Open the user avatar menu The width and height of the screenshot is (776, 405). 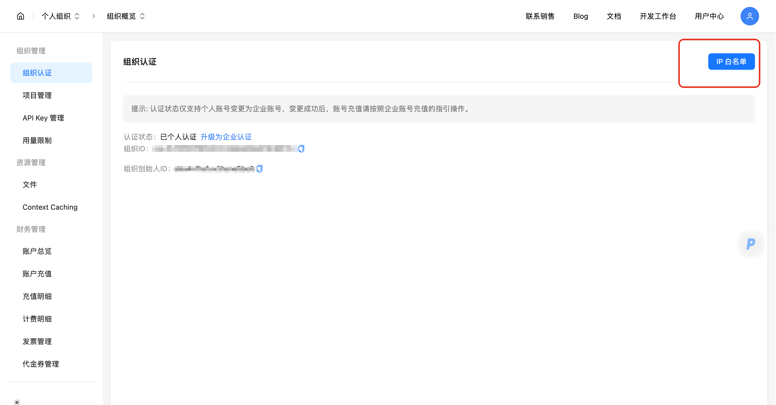(x=750, y=16)
